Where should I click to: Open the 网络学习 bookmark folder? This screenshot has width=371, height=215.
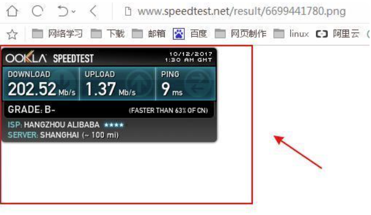(x=57, y=34)
